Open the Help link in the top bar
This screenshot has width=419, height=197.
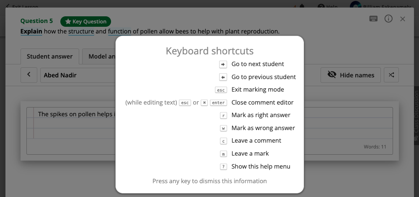point(328,7)
